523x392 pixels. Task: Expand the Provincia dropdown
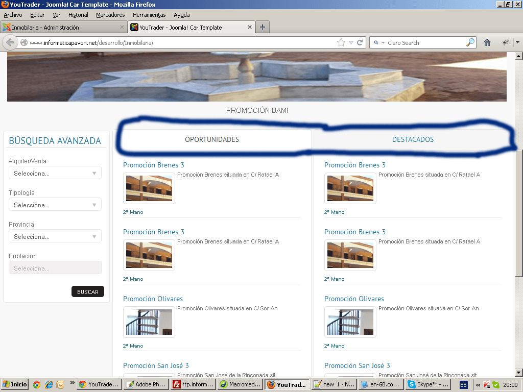[x=55, y=236]
